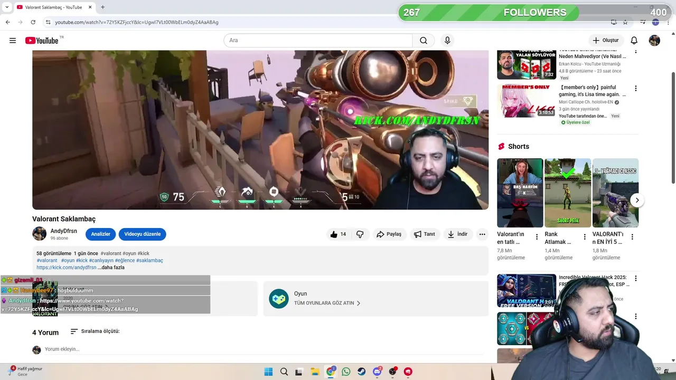676x380 pixels.
Task: Show the next Shorts with the arrow
Action: pos(637,200)
